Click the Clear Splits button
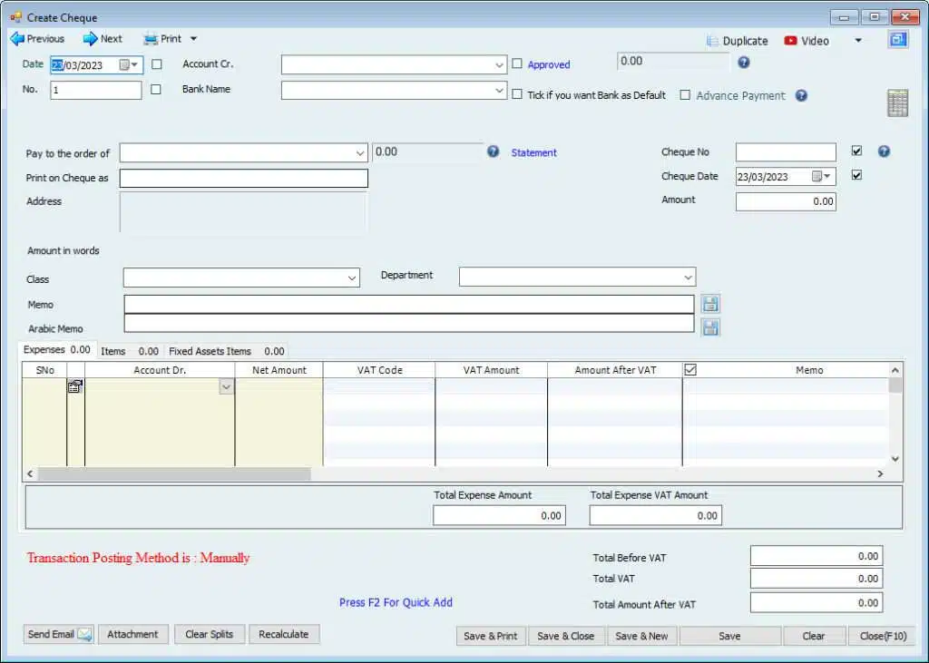 pos(210,634)
